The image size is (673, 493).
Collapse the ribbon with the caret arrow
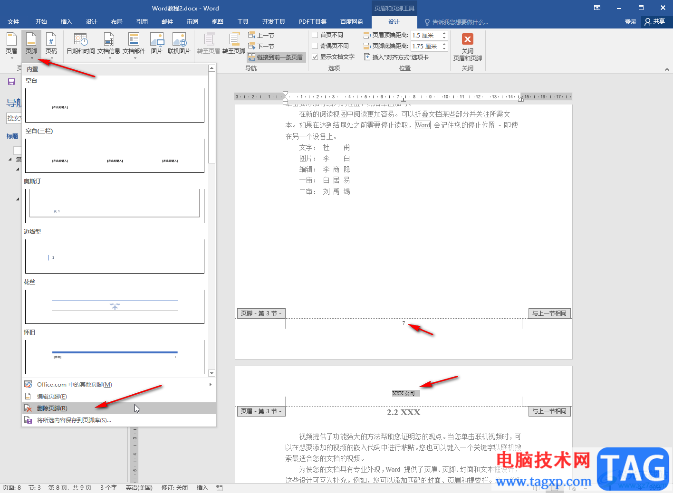pos(667,69)
